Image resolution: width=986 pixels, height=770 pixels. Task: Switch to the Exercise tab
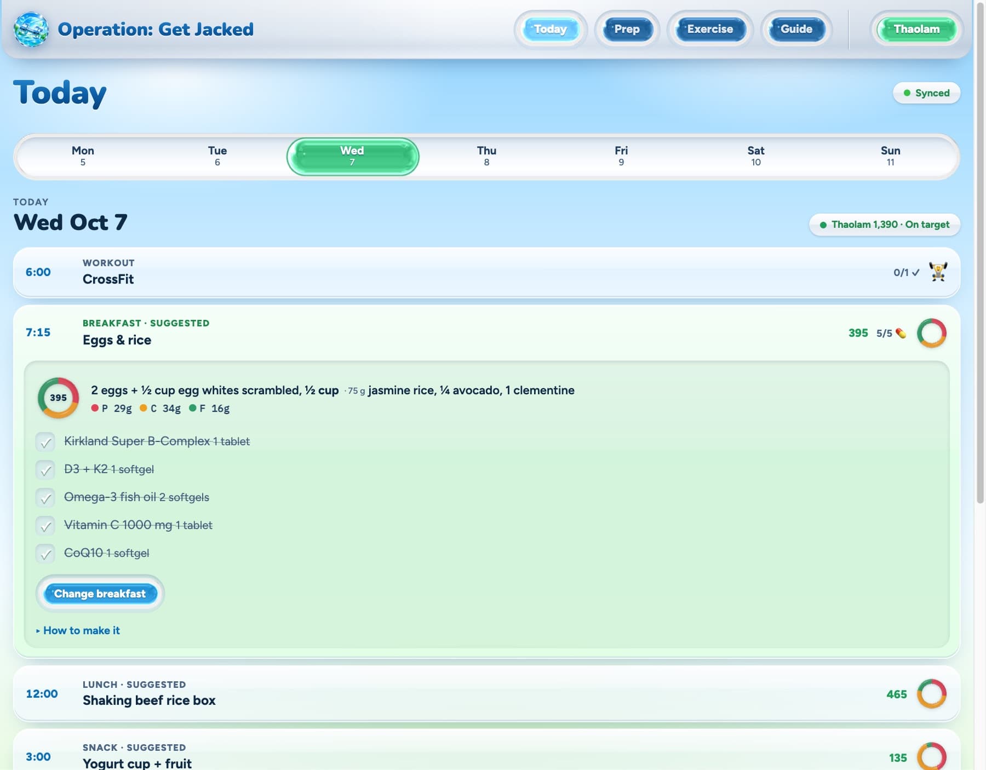710,29
